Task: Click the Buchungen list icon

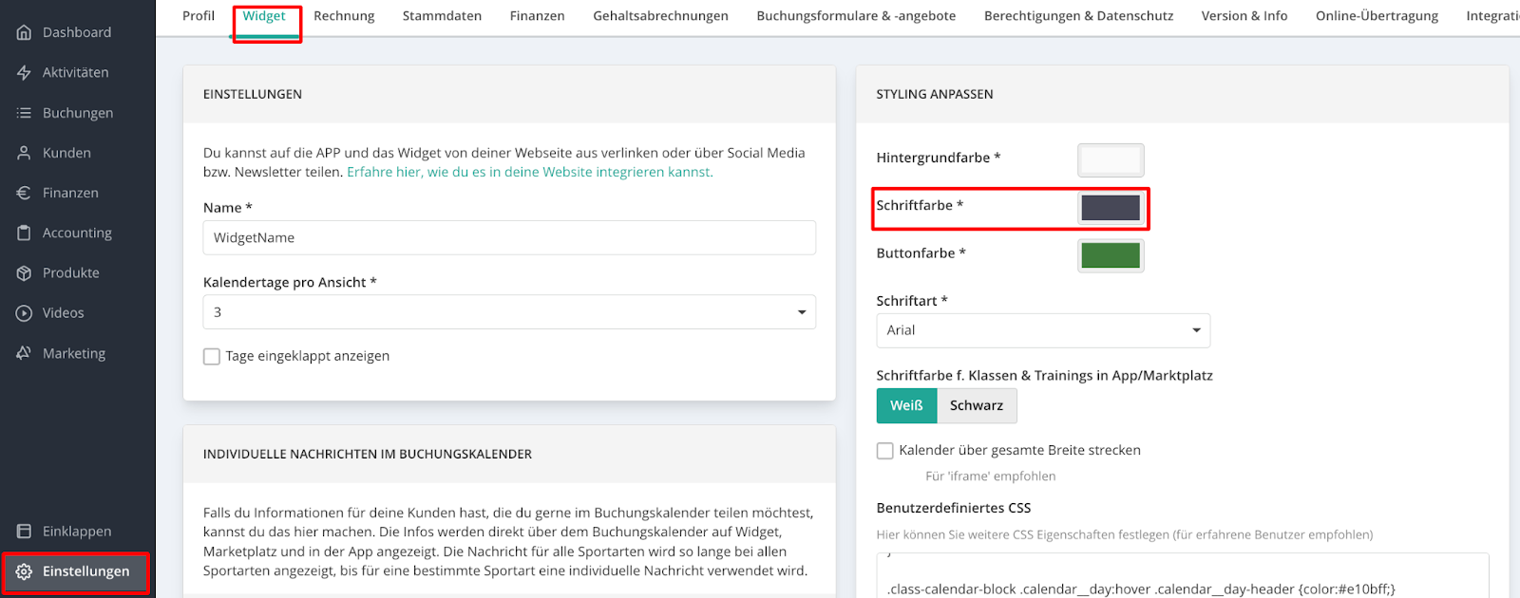Action: click(24, 113)
